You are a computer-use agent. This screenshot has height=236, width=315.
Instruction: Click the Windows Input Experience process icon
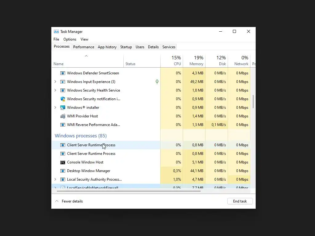[63, 82]
